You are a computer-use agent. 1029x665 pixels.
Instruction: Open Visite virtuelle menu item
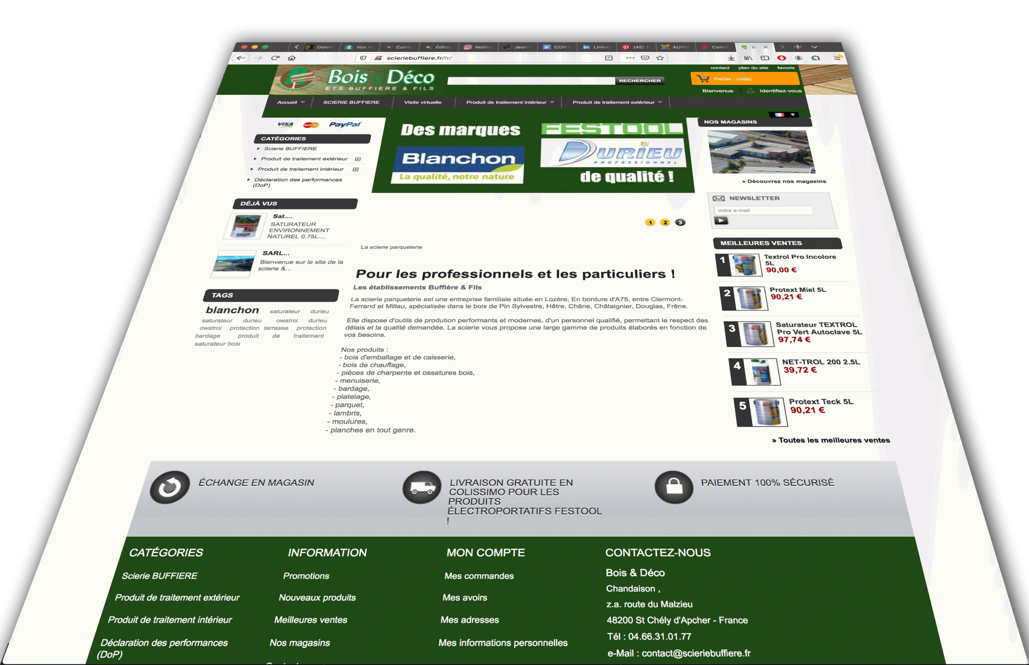[x=422, y=102]
